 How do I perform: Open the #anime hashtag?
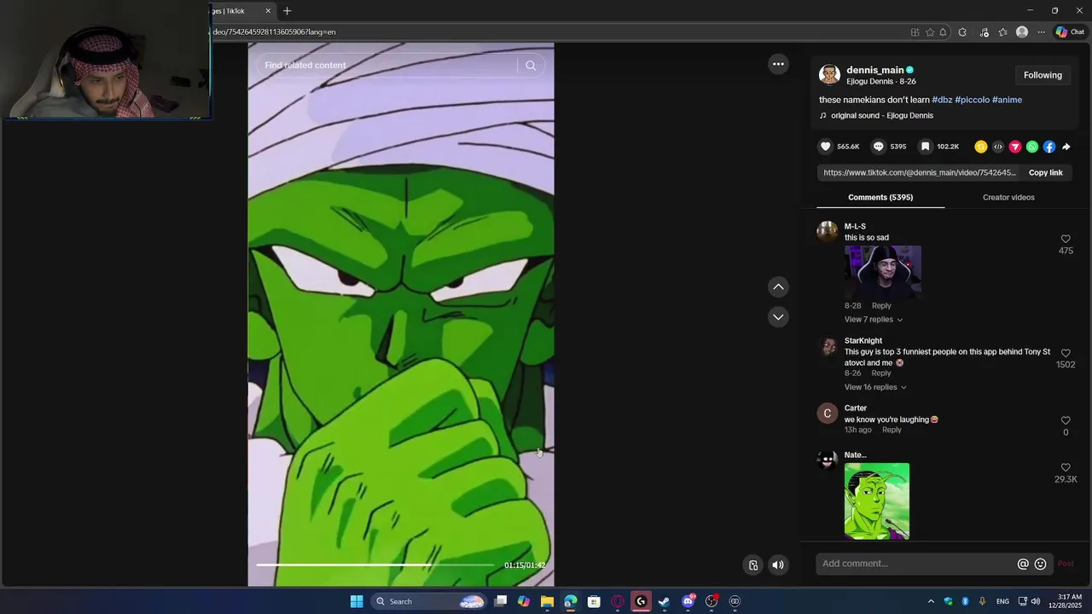(x=1007, y=100)
